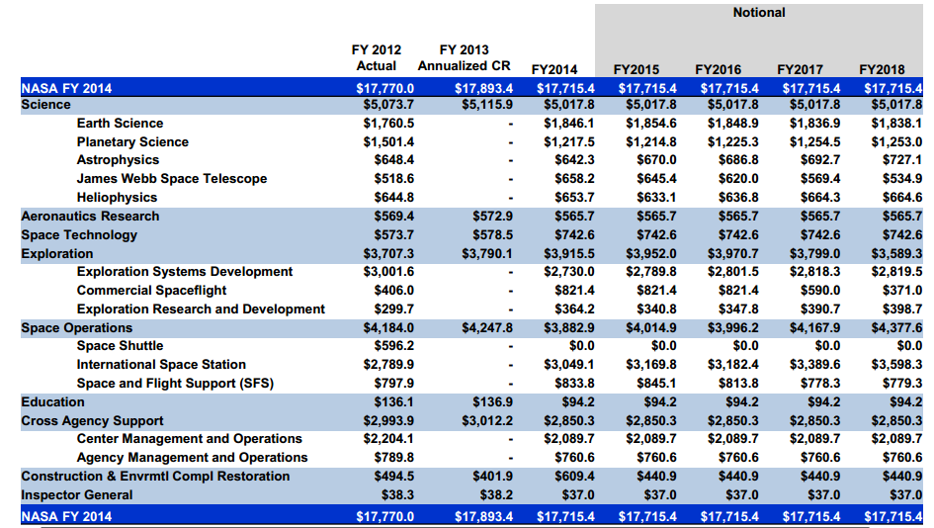This screenshot has height=528, width=934.
Task: Select Heliophysics FY2017 value $664.3
Action: tap(820, 197)
